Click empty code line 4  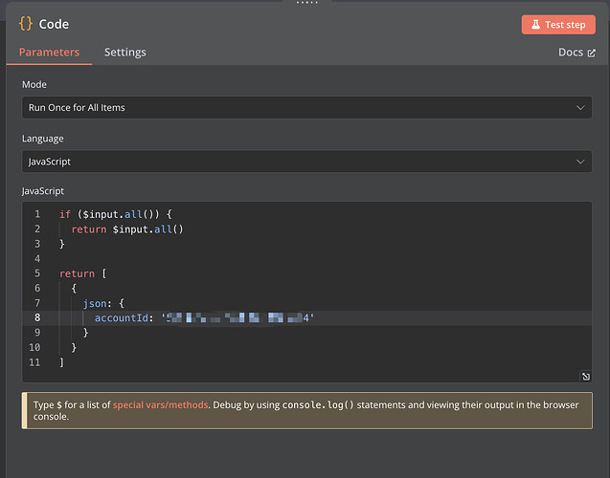[x=306, y=259]
